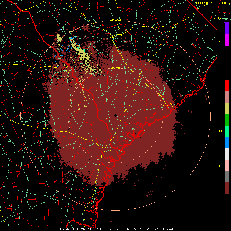Screen dimensions: 231x231
Task: Click the white DS legend color swatch
Action: (x=227, y=154)
